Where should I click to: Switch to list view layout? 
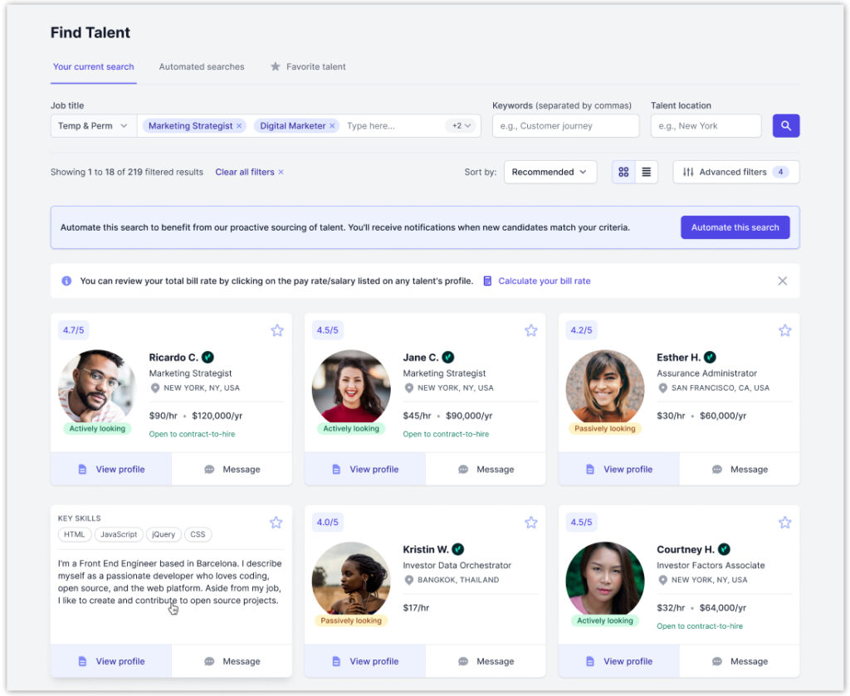pos(646,173)
